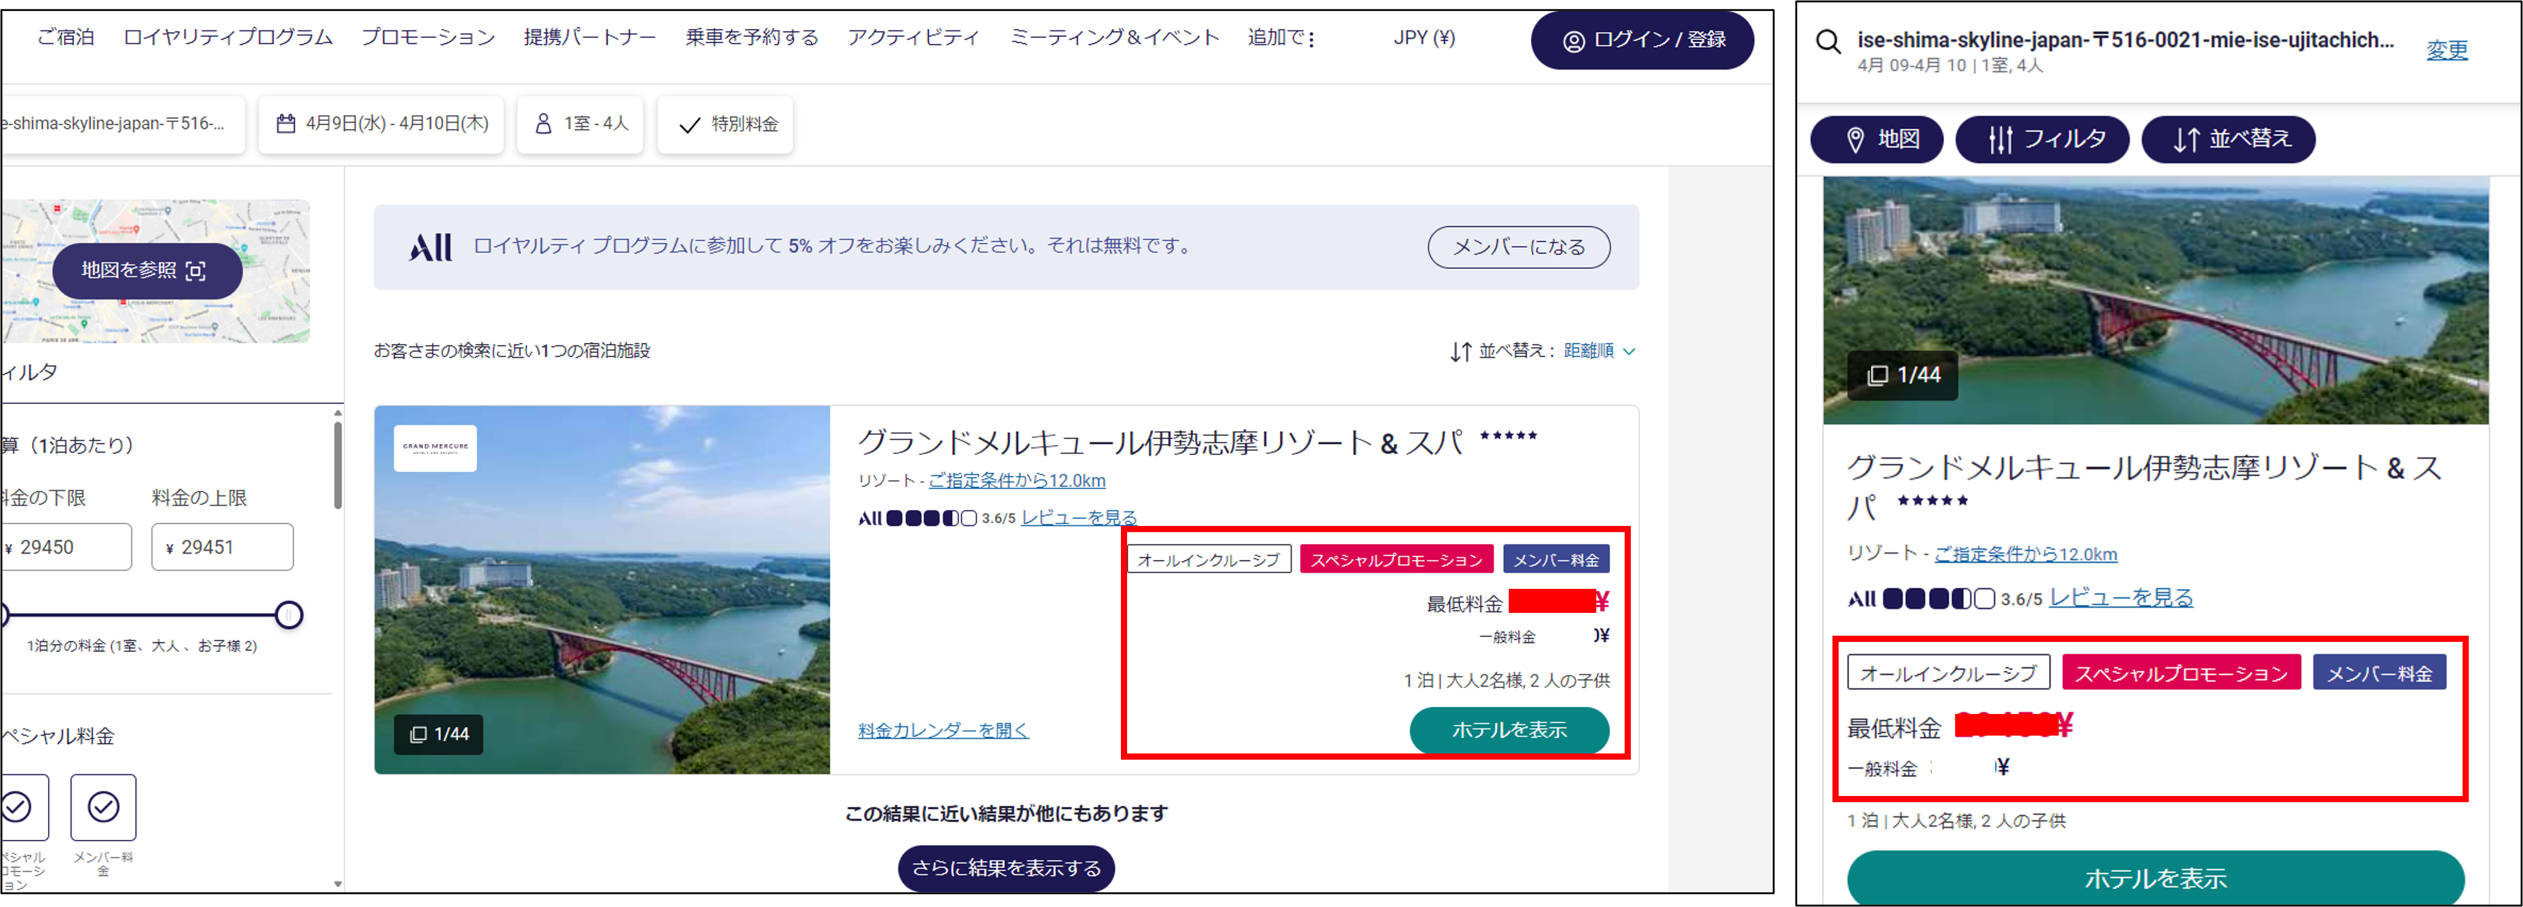Toggle the メンバー料金 filter checkbox

tap(103, 807)
